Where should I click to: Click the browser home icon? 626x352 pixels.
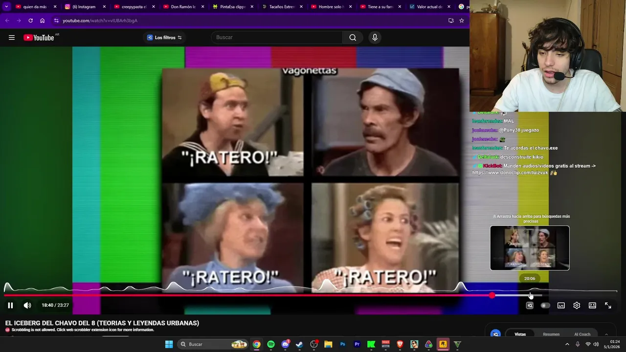[x=43, y=21]
